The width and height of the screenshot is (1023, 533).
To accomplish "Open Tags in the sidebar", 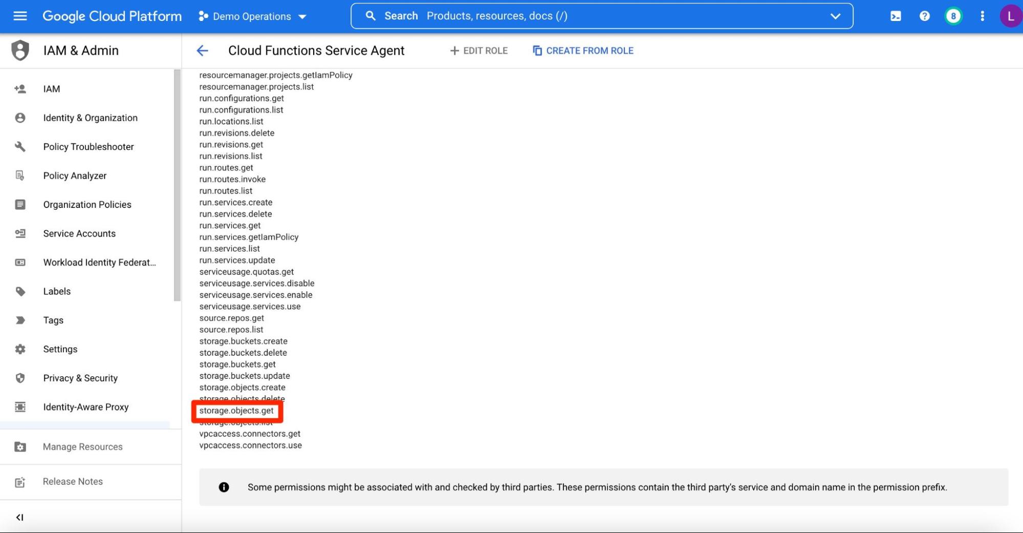I will tap(53, 321).
